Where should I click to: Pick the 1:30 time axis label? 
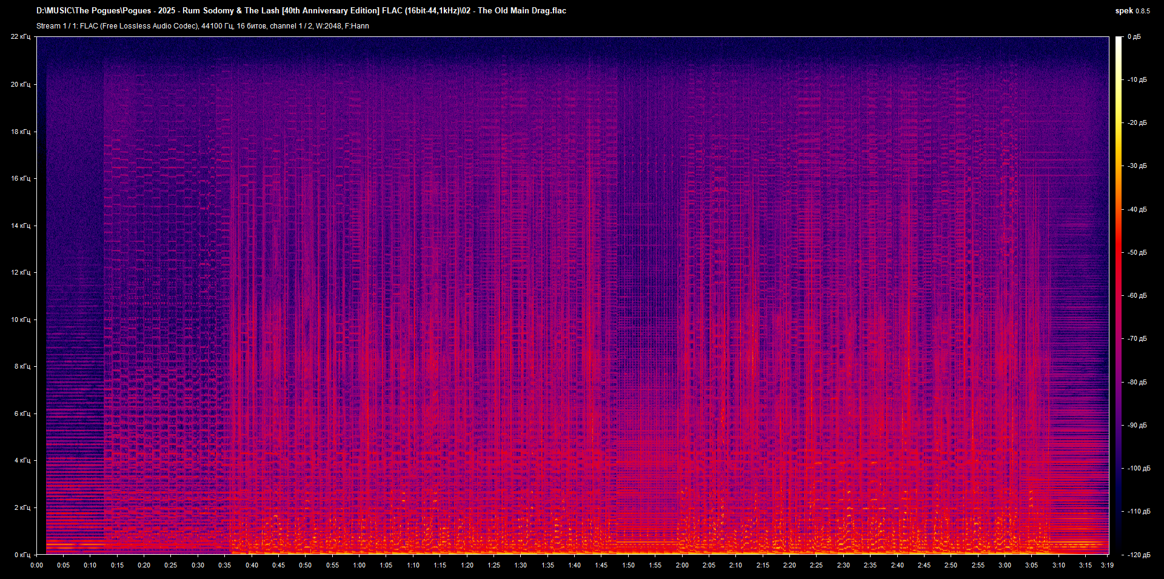click(520, 565)
